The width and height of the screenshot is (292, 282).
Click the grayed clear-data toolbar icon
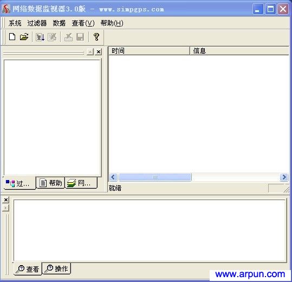68,37
